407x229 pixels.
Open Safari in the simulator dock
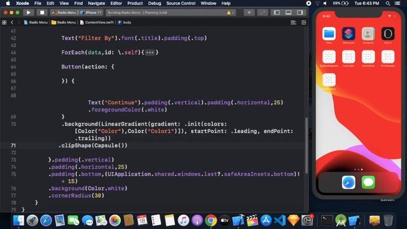pos(348,183)
